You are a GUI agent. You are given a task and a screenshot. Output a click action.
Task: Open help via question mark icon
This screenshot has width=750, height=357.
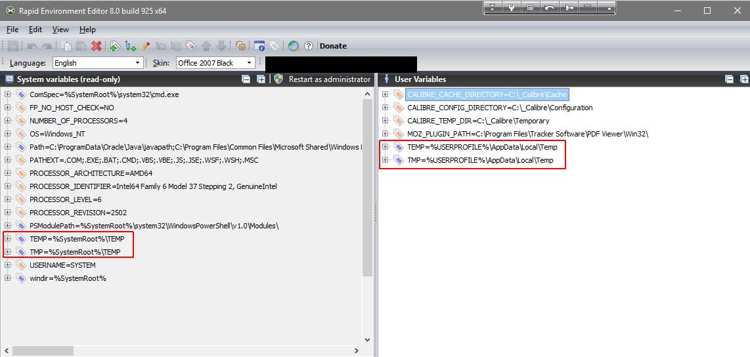click(x=309, y=46)
